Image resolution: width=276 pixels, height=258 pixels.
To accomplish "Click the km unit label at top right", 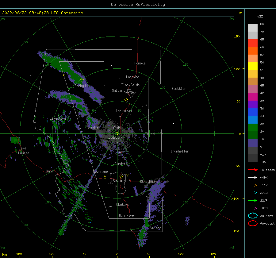I will [240, 13].
